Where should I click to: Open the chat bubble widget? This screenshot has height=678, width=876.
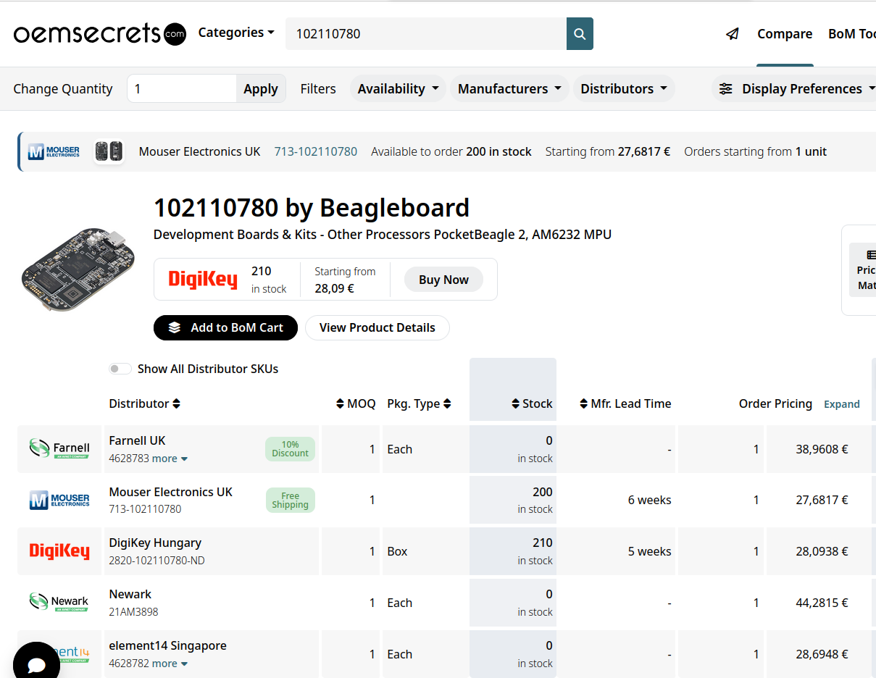(36, 665)
